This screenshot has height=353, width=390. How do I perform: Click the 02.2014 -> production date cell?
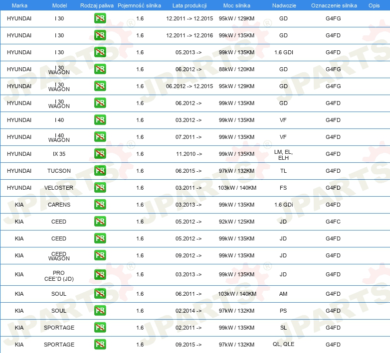point(189,311)
